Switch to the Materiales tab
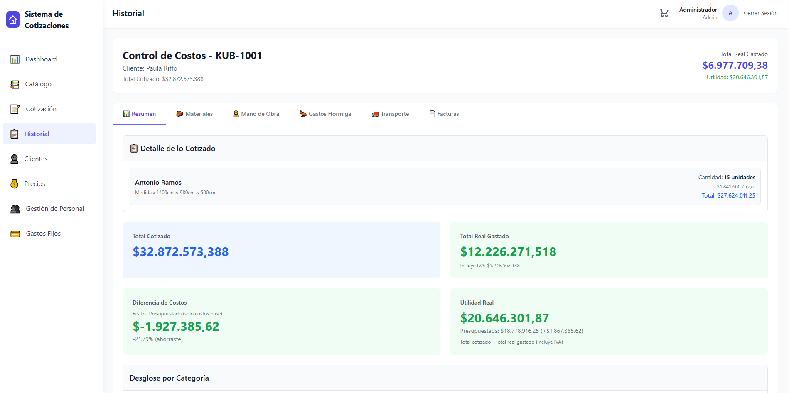 point(194,114)
